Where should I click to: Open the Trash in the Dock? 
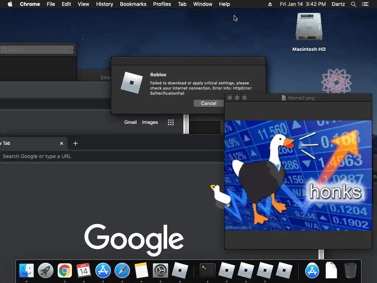click(x=350, y=270)
